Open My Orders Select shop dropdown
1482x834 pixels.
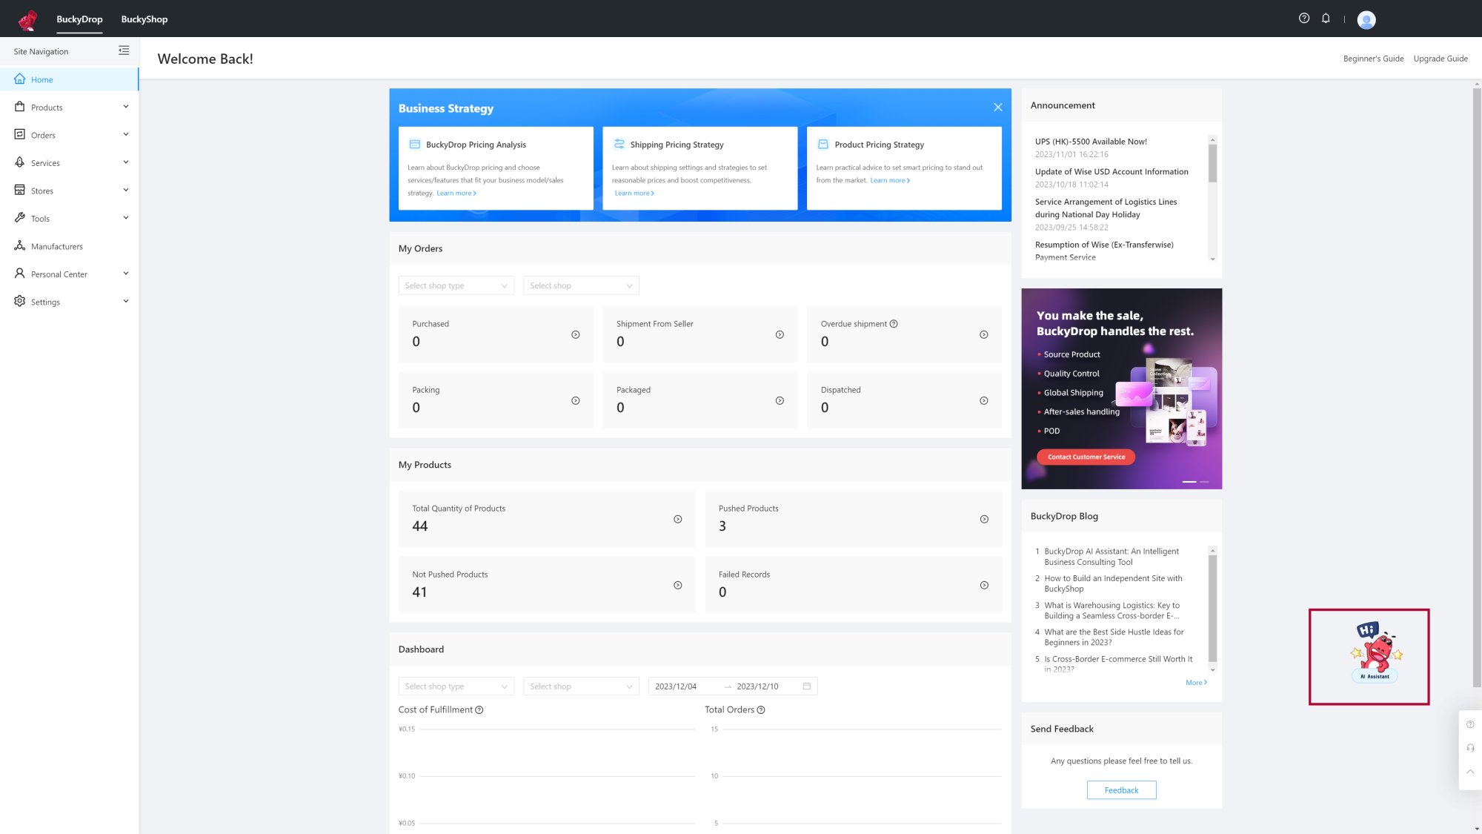(581, 286)
